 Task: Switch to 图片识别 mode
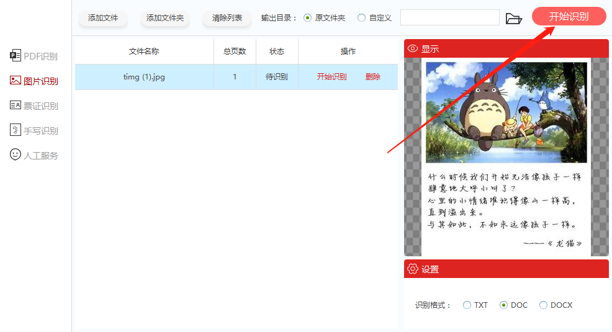(x=34, y=81)
